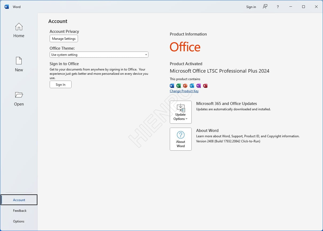Viewport: 323px width, 231px height.
Task: Select the Account tab in sidebar
Action: pos(19,200)
